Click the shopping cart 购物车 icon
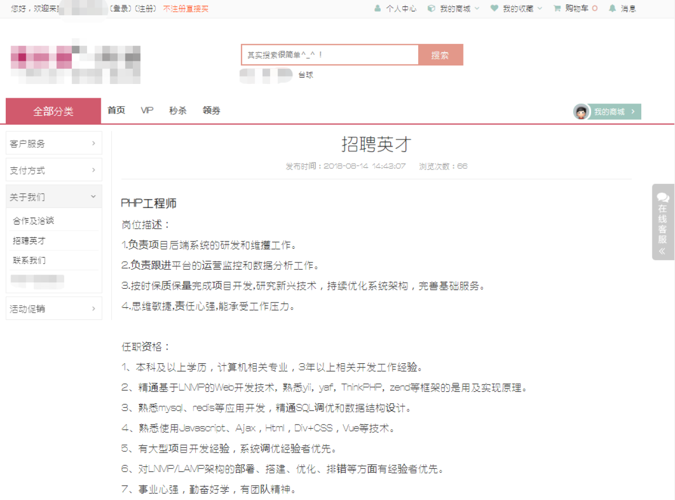 [556, 8]
